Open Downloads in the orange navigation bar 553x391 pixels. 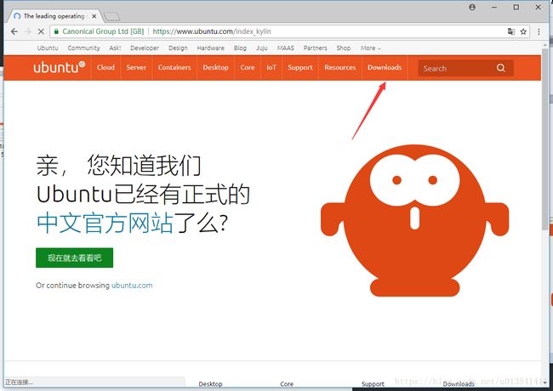coord(385,67)
